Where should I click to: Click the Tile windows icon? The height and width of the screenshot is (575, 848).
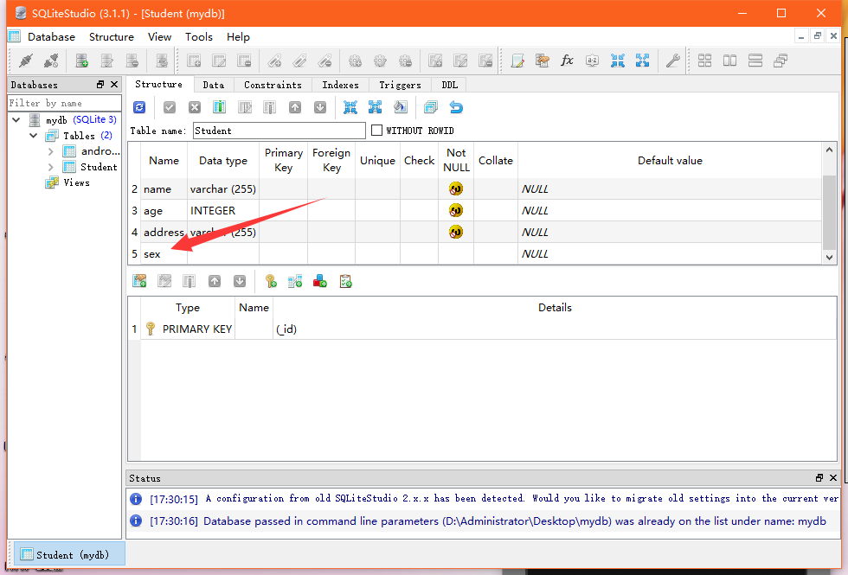point(704,61)
